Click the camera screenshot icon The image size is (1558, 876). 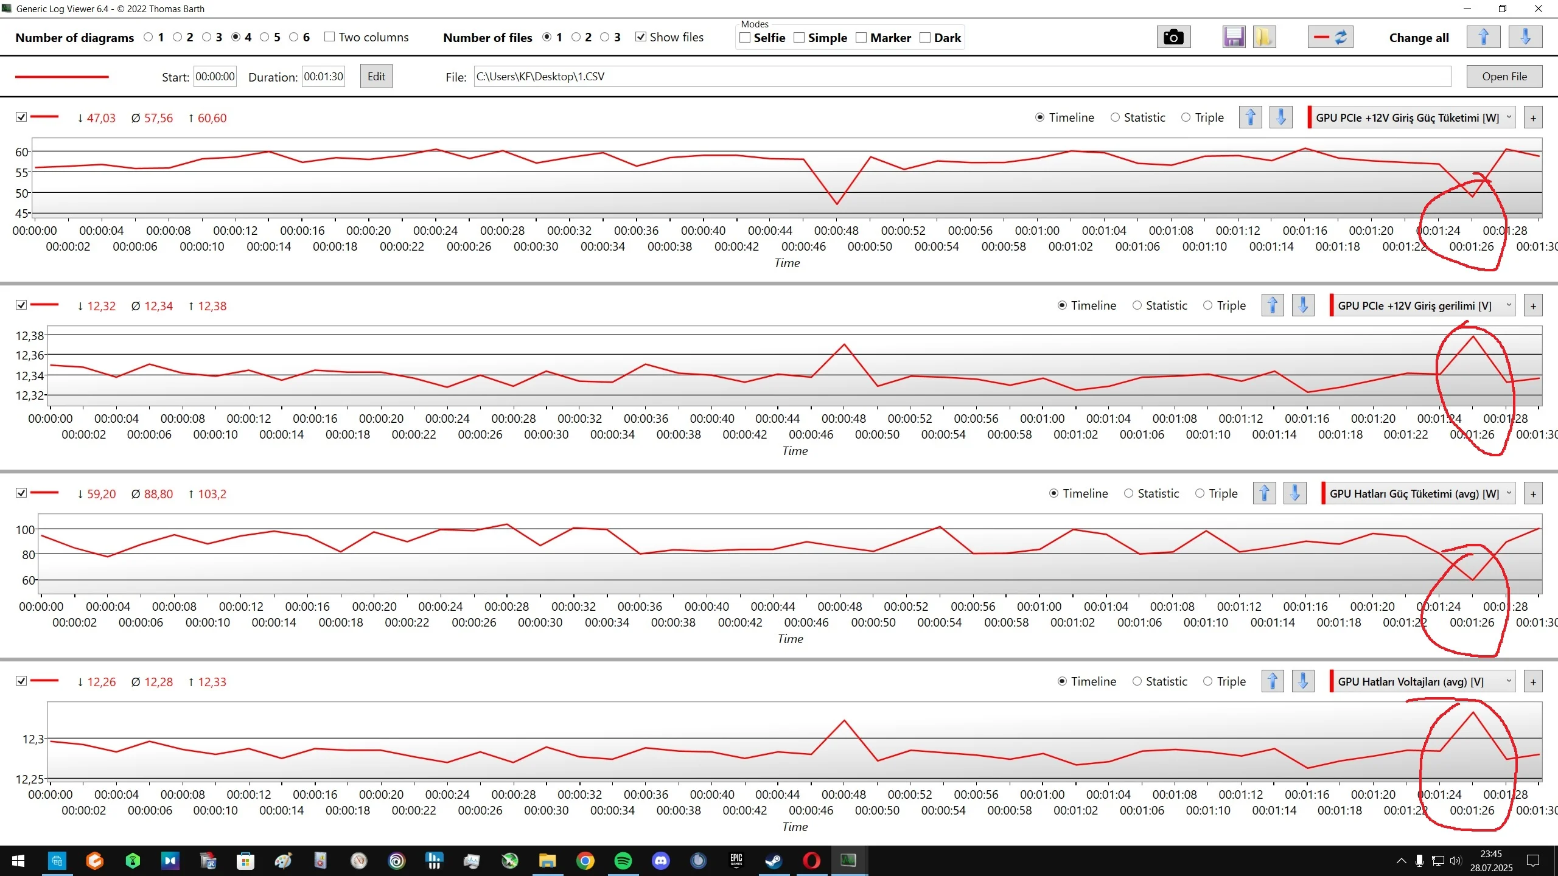tap(1173, 37)
